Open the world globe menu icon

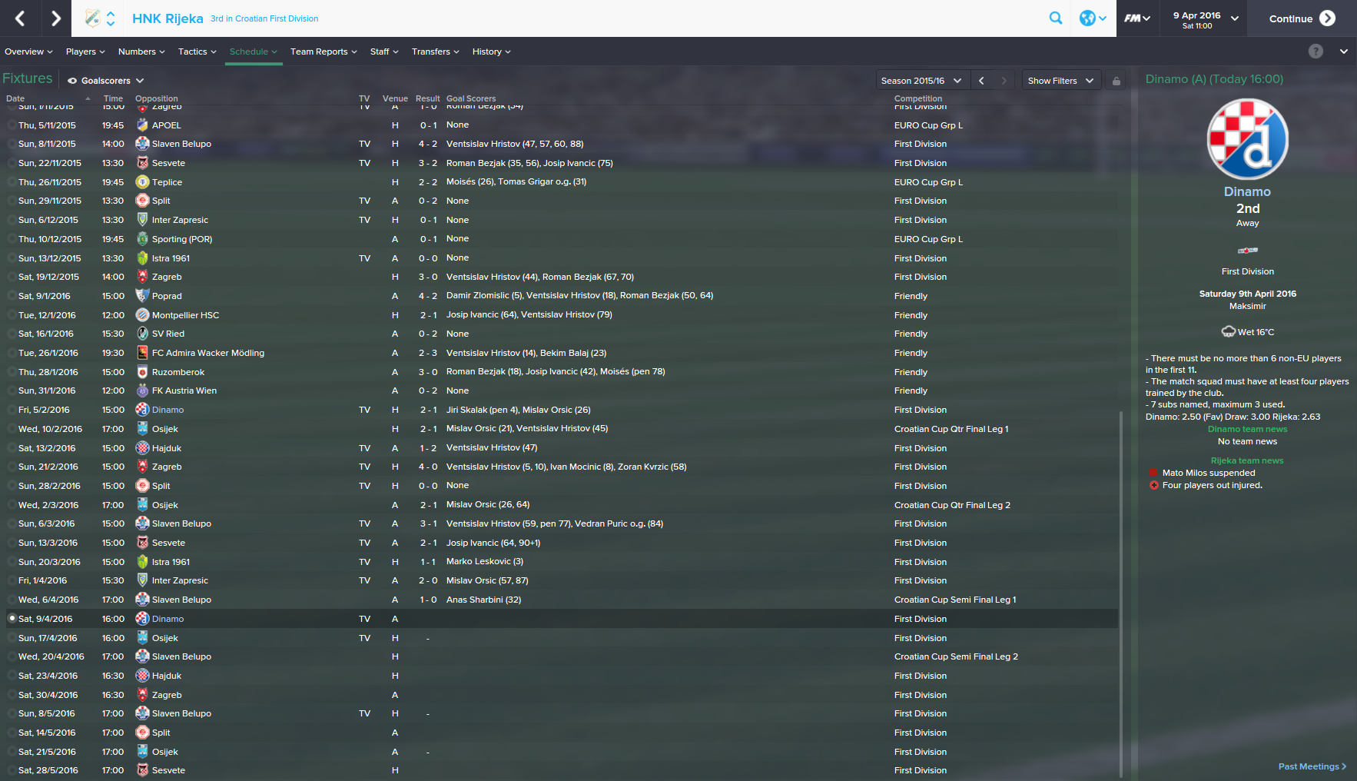[1093, 18]
